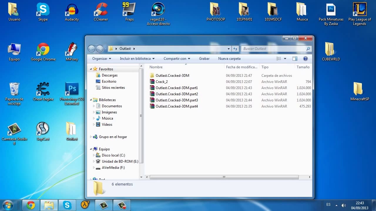Open address bar history dropdown arrow
This screenshot has height=211, width=376.
point(229,49)
